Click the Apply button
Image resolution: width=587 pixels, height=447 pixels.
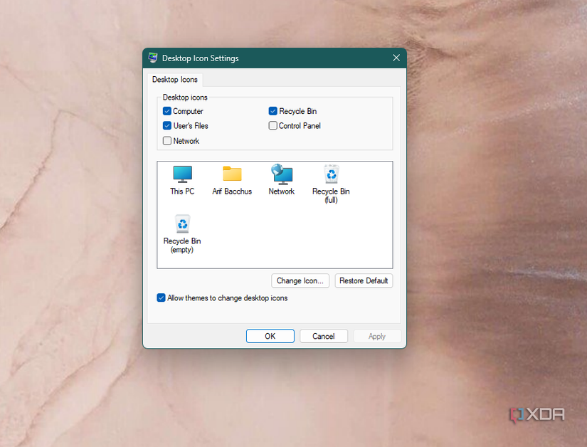pyautogui.click(x=376, y=335)
